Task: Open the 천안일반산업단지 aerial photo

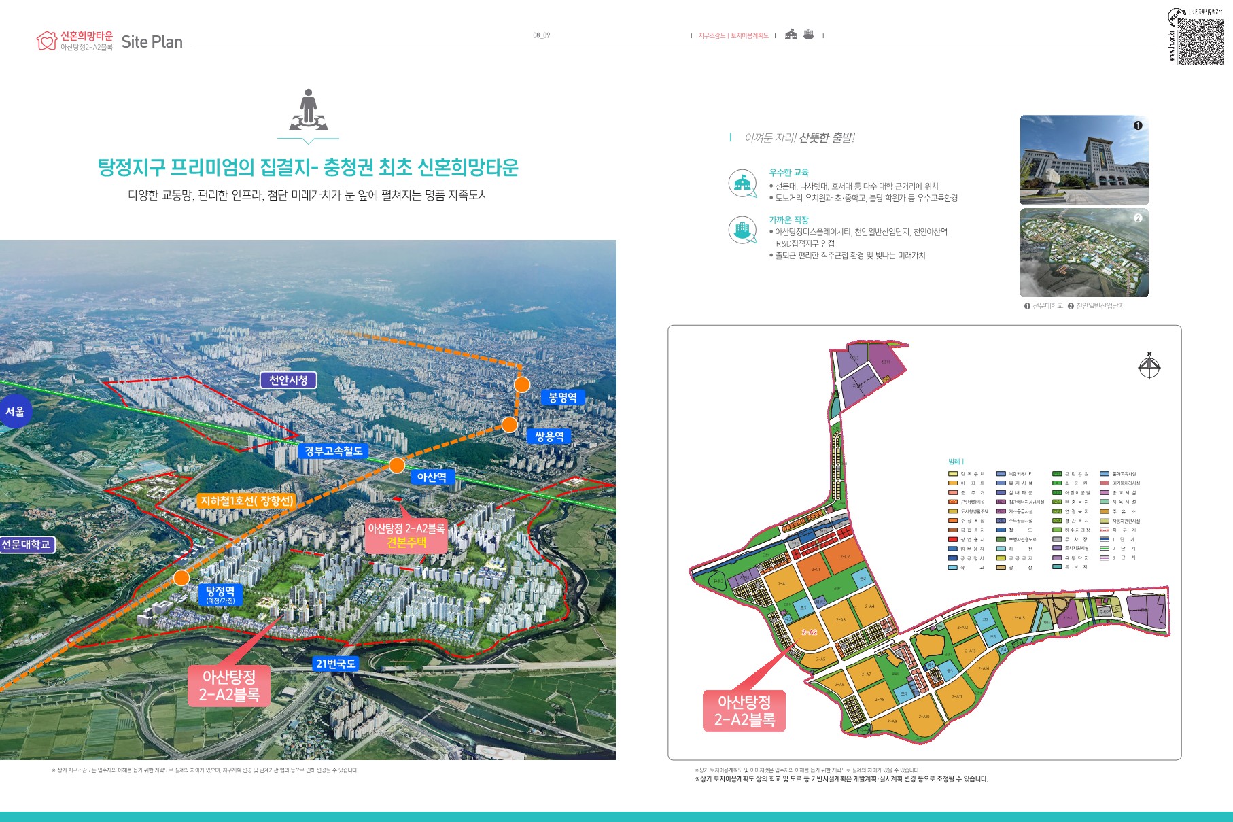Action: click(x=1084, y=252)
